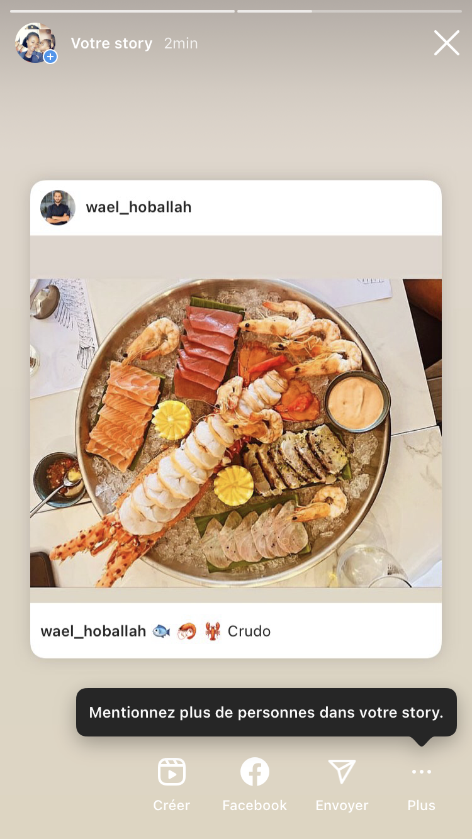
Task: Tap the Créer reels icon
Action: tap(171, 772)
